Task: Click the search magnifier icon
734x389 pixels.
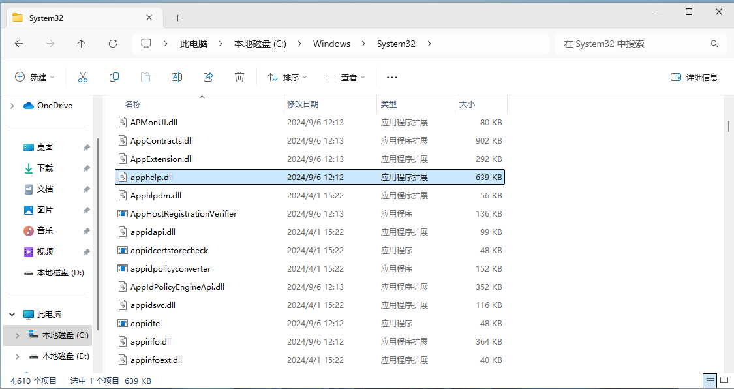Action: (714, 44)
